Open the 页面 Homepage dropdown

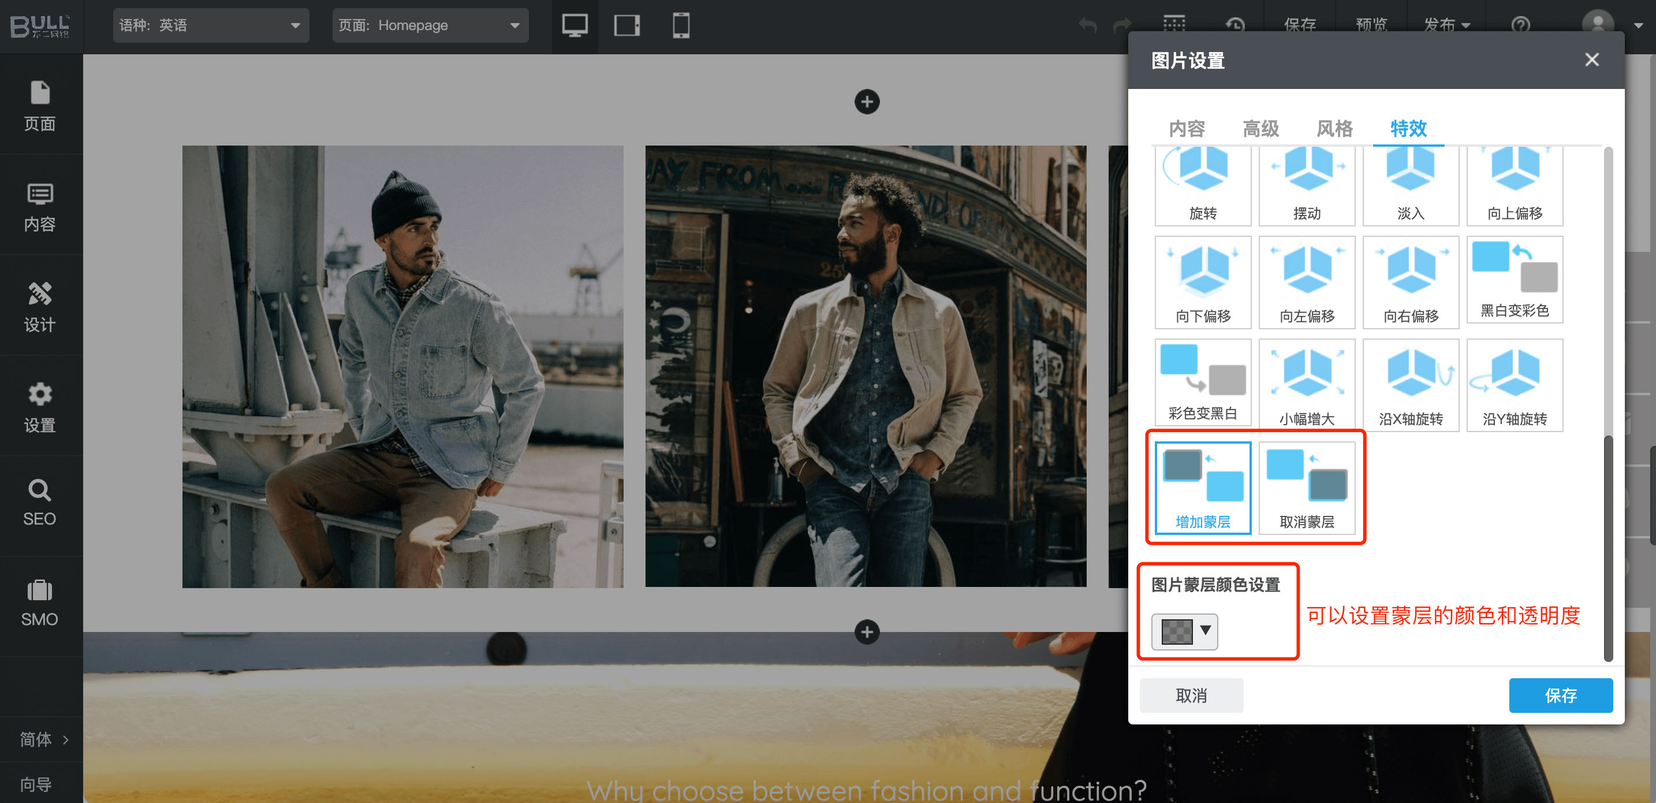click(x=430, y=26)
